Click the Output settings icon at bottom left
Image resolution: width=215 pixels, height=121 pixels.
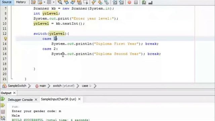(x=3, y=118)
